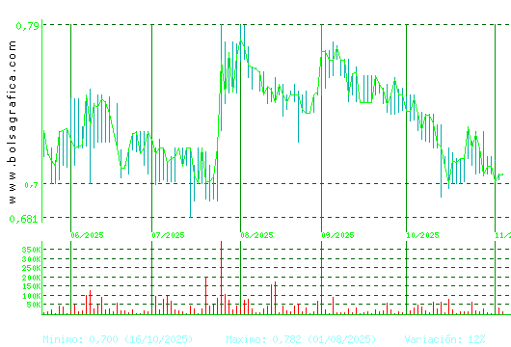Image resolution: width=511 pixels, height=347 pixels.
Task: Click the 100K volume axis label
Action: [x=31, y=296]
